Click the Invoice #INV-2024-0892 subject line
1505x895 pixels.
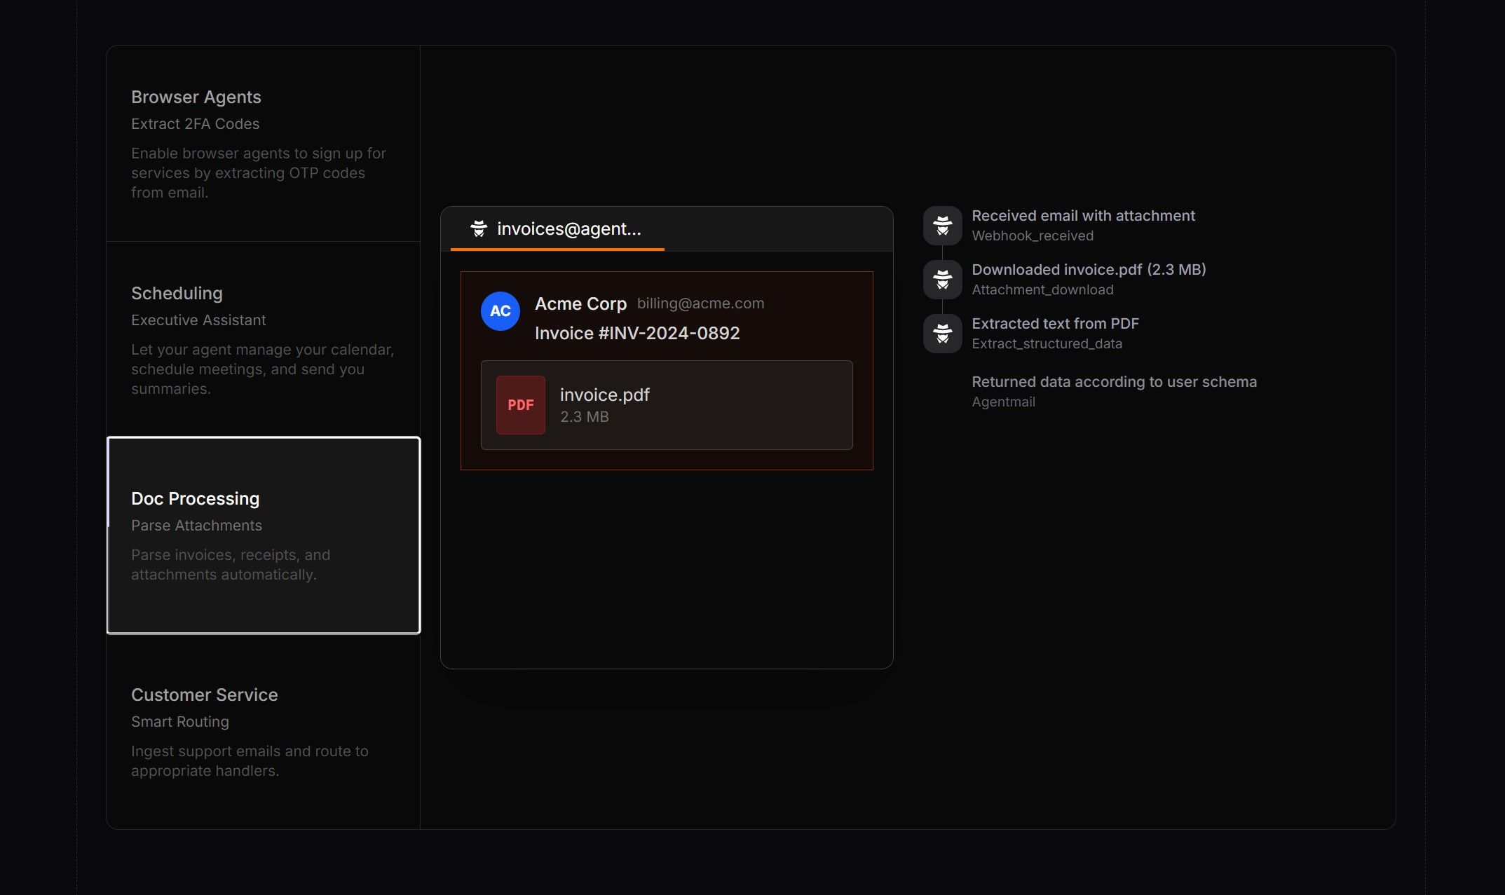tap(636, 333)
